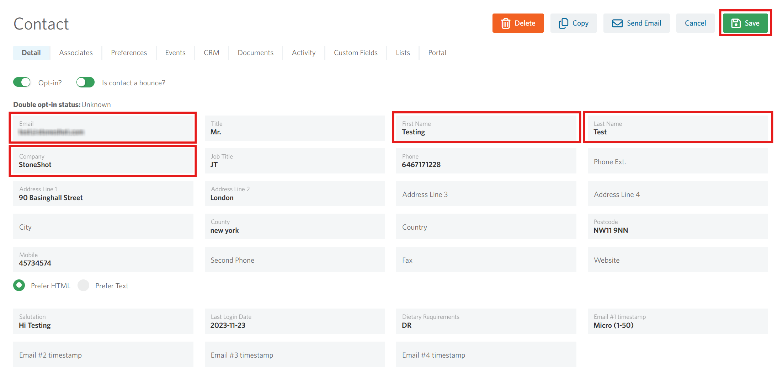Click the copy pages icon
783x380 pixels.
[x=563, y=23]
